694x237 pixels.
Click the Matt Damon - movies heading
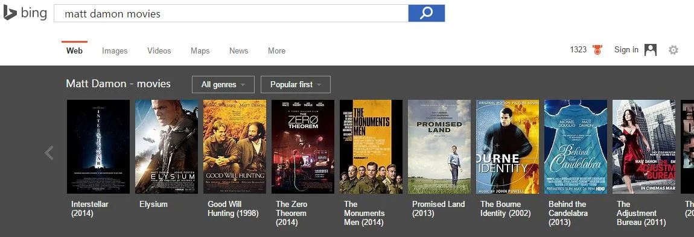coord(118,84)
